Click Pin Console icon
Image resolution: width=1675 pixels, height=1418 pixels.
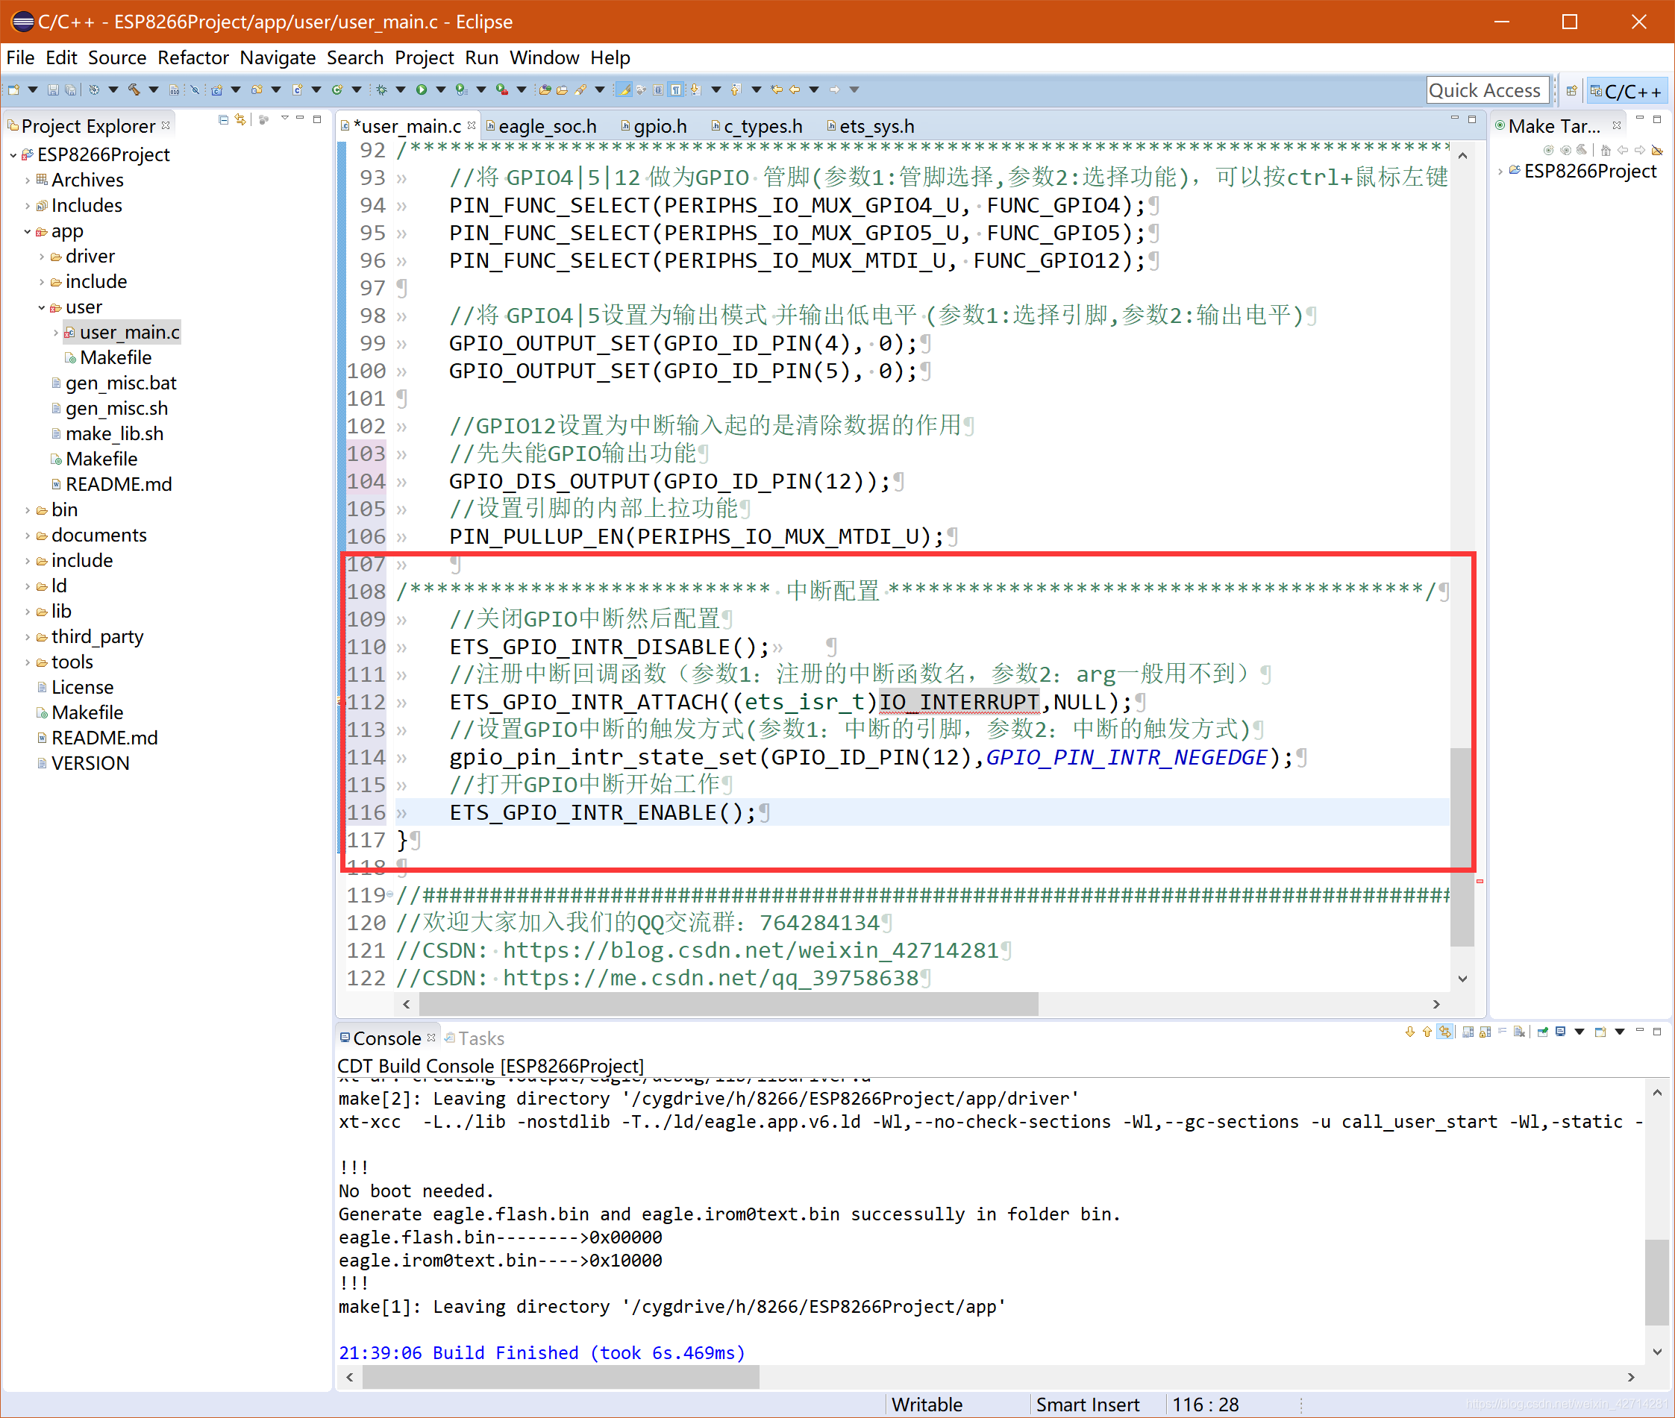point(1542,1032)
